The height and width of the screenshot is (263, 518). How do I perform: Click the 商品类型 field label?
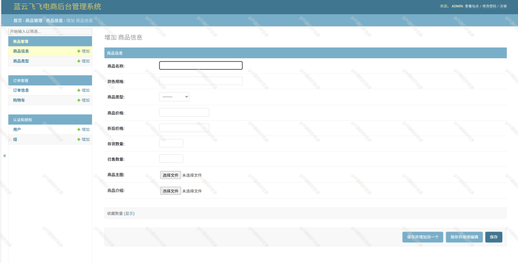[x=116, y=97]
